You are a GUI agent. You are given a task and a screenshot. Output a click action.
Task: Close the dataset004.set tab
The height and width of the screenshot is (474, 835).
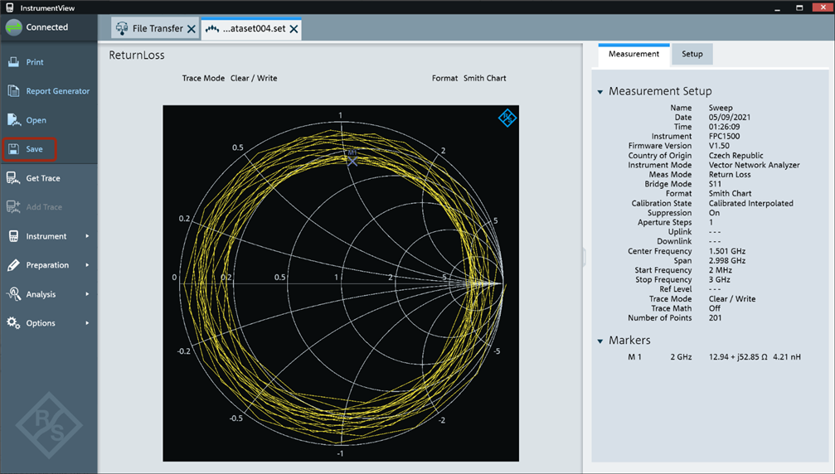(x=294, y=29)
